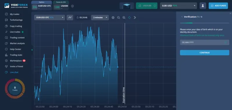232x110 pixels.
Task: Go back using the Verification arrow
Action: coord(182,17)
